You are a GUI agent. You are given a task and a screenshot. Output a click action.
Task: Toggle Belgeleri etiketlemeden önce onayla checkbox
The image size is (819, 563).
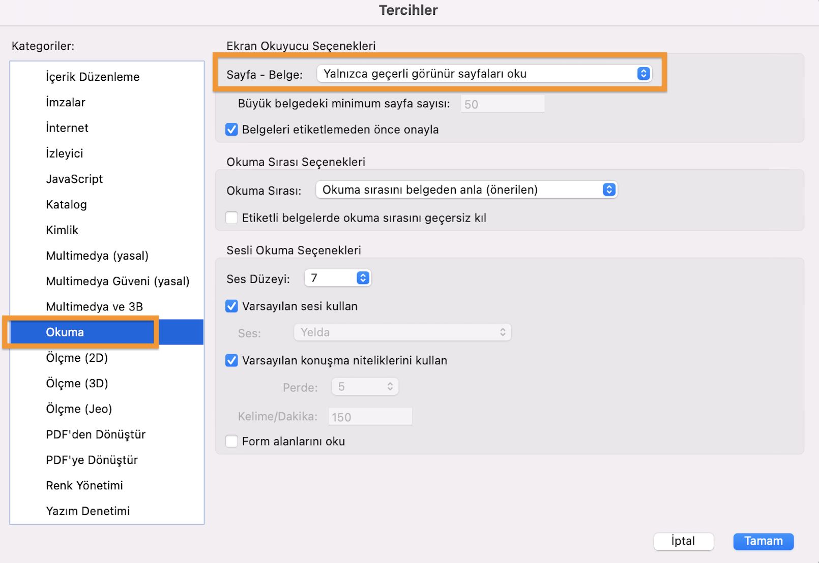[232, 130]
